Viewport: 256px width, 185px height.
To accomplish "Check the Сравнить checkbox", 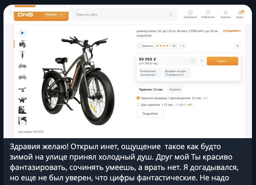I will point(139,46).
